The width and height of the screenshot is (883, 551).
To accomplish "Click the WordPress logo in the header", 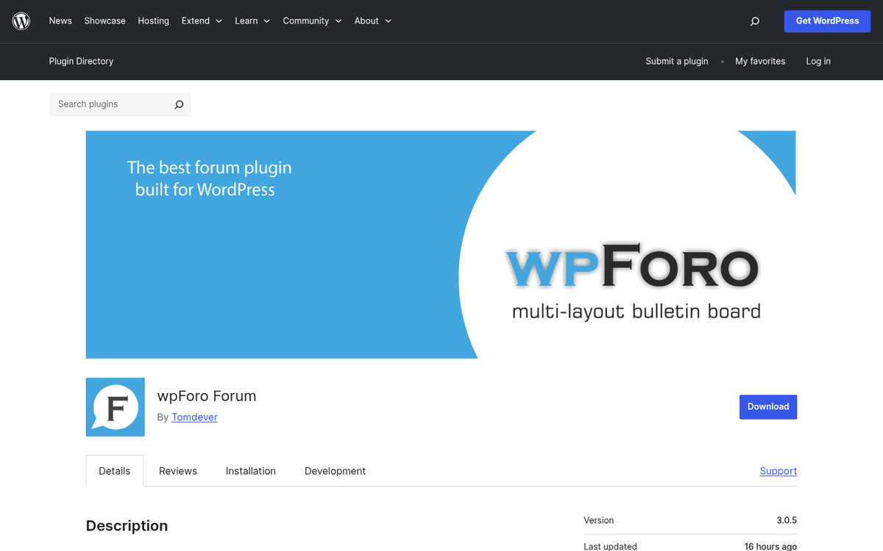I will coord(21,21).
